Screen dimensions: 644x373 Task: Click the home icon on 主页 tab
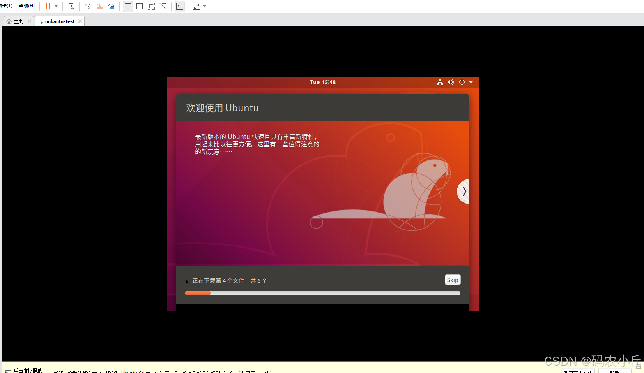pyautogui.click(x=9, y=21)
